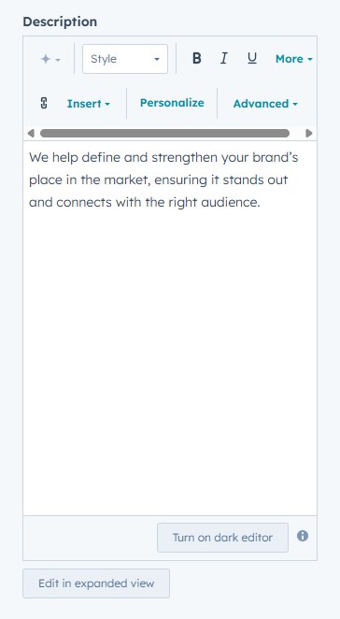Image resolution: width=340 pixels, height=619 pixels.
Task: Click the Description field label
Action: pyautogui.click(x=60, y=22)
